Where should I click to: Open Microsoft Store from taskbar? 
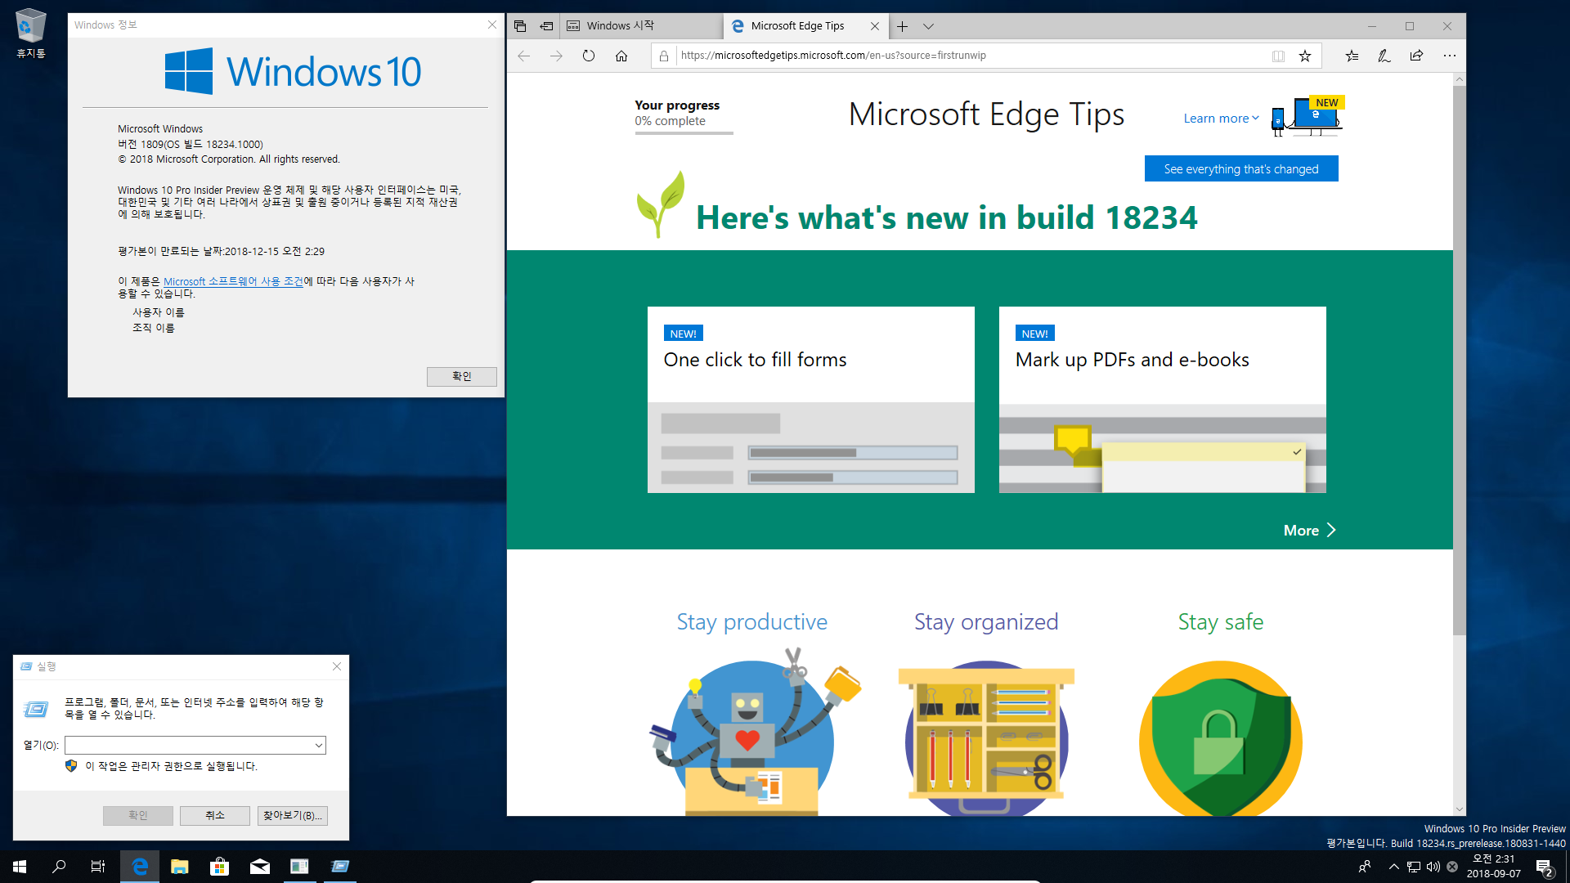click(x=219, y=867)
